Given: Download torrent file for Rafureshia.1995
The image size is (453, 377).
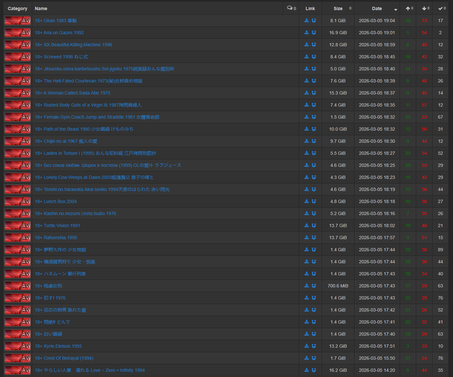Looking at the screenshot, I should pyautogui.click(x=307, y=238).
